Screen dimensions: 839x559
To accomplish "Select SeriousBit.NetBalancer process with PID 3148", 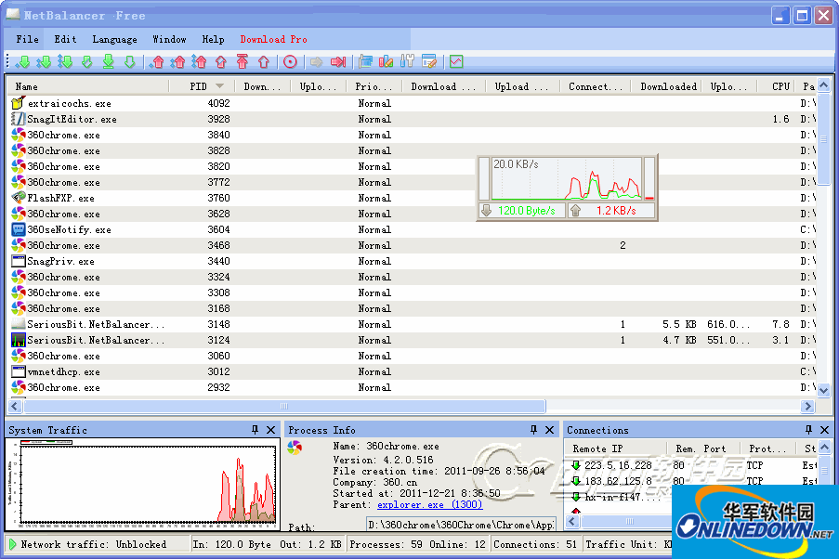I will pyautogui.click(x=412, y=324).
